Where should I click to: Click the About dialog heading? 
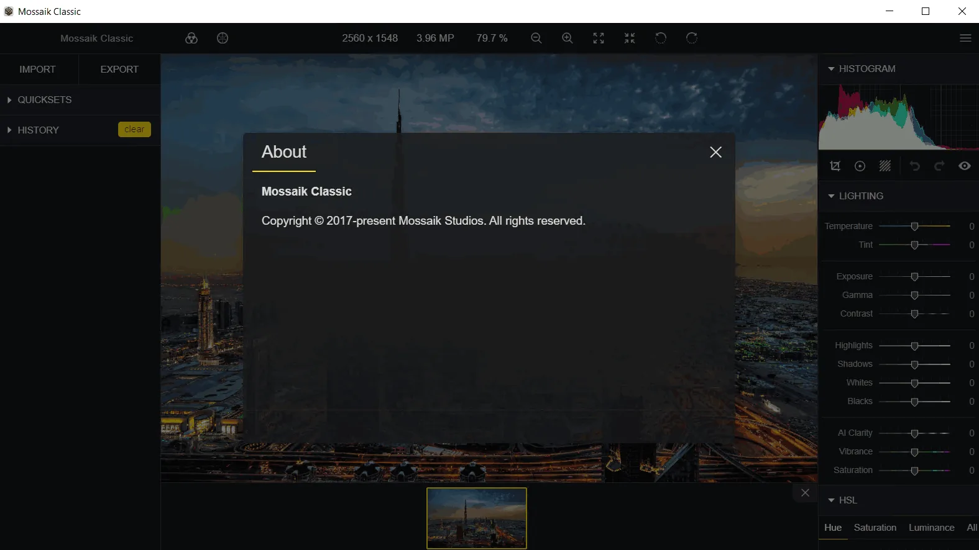(284, 152)
